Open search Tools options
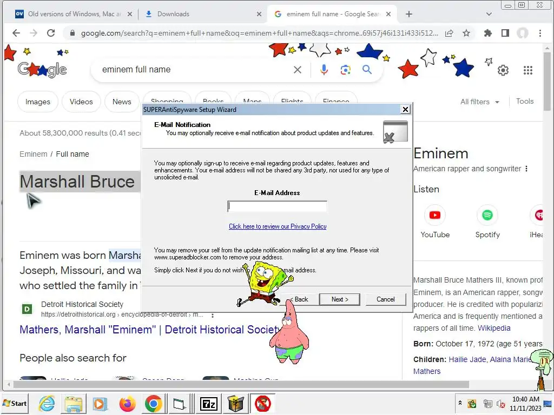This screenshot has height=415, width=554. coord(525,101)
